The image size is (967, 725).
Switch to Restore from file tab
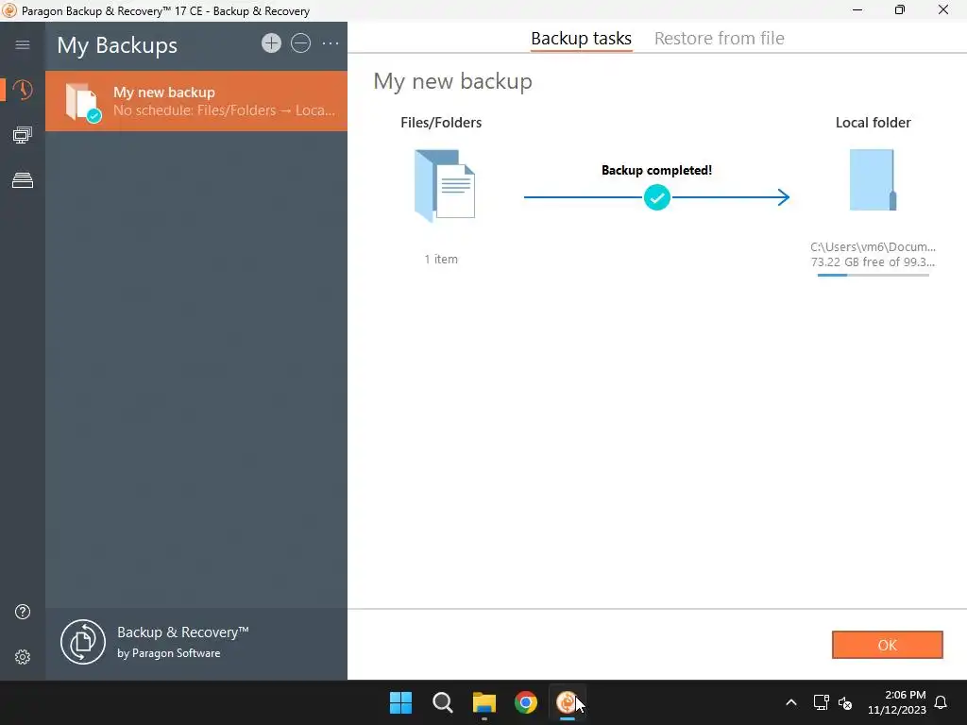pos(719,38)
